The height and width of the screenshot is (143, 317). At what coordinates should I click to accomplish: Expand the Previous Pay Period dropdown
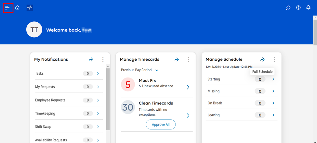click(157, 70)
